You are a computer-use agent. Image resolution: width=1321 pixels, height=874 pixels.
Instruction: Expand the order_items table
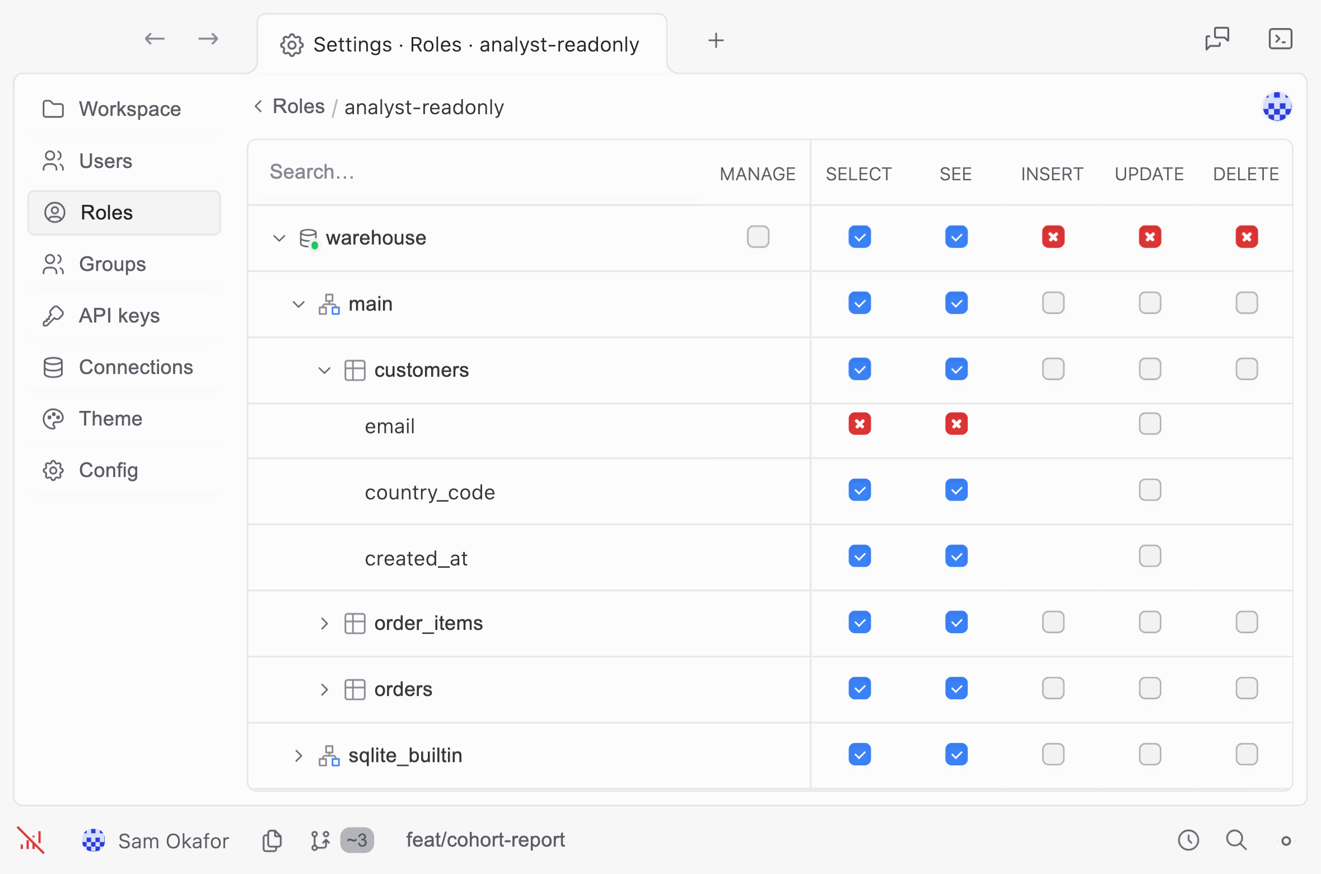324,623
